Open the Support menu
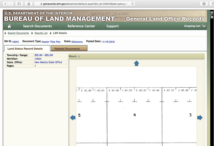Image resolution: width=214 pixels, height=146 pixels. (x=113, y=26)
